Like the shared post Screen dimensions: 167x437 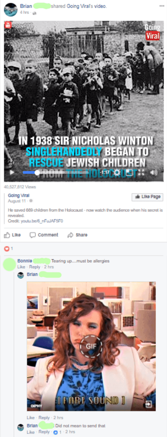(12, 235)
